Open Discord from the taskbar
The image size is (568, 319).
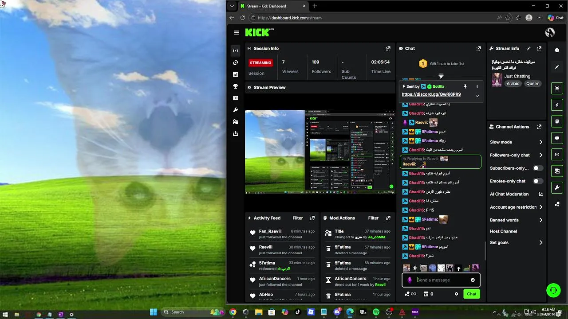pyautogui.click(x=337, y=312)
